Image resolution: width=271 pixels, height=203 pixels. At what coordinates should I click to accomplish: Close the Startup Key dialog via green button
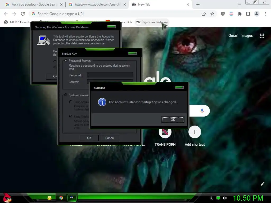133,53
